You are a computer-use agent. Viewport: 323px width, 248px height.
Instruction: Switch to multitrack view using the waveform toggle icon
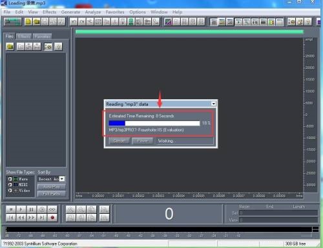[13, 22]
